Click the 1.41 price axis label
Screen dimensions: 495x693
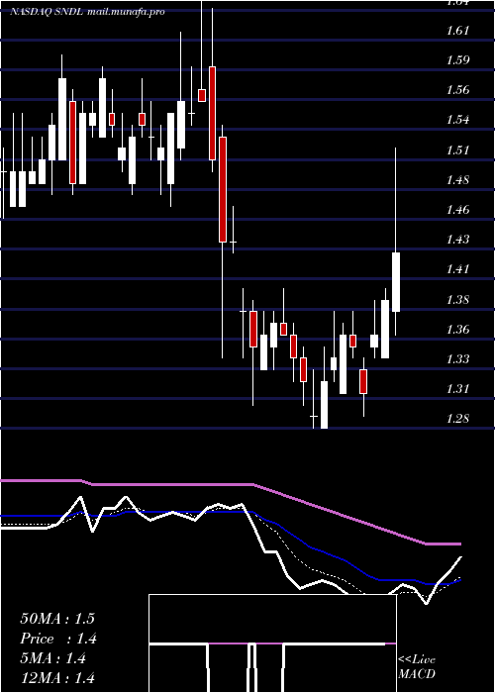[x=457, y=269]
